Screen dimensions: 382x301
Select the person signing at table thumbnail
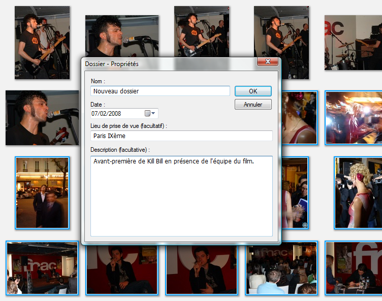point(354,268)
